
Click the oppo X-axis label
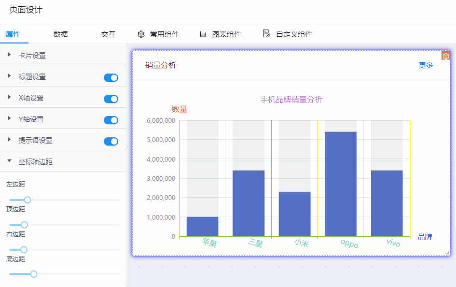tap(349, 243)
